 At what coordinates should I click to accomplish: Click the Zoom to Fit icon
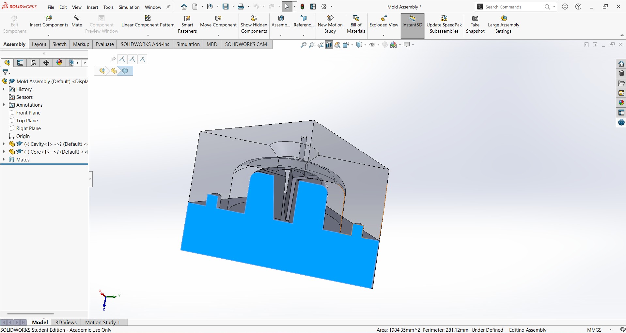tap(303, 45)
